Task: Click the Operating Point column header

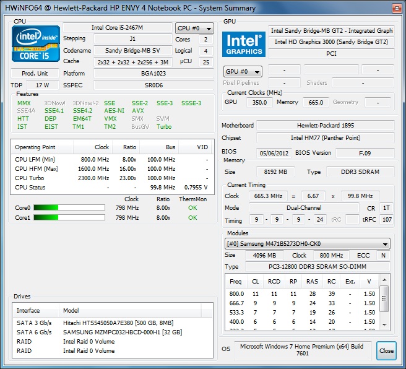Action: (x=42, y=147)
